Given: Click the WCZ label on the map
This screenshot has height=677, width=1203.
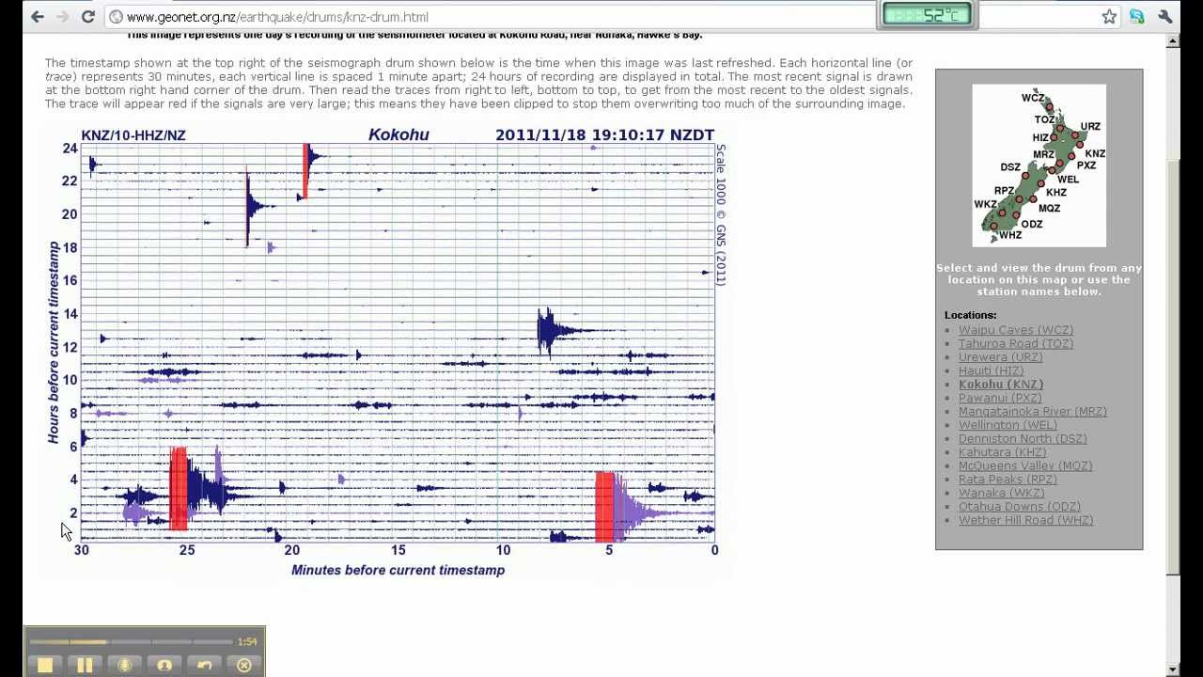Looking at the screenshot, I should (x=1032, y=98).
